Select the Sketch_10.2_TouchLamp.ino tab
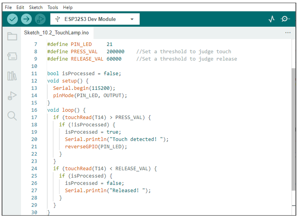The image size is (300, 218). 56,33
